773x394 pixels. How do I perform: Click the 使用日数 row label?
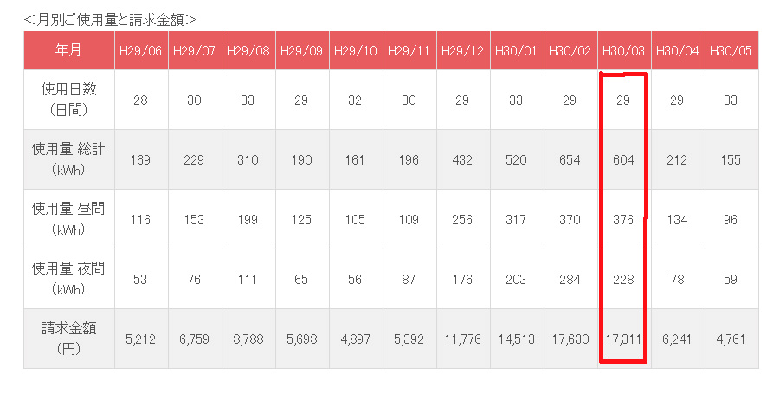(68, 100)
